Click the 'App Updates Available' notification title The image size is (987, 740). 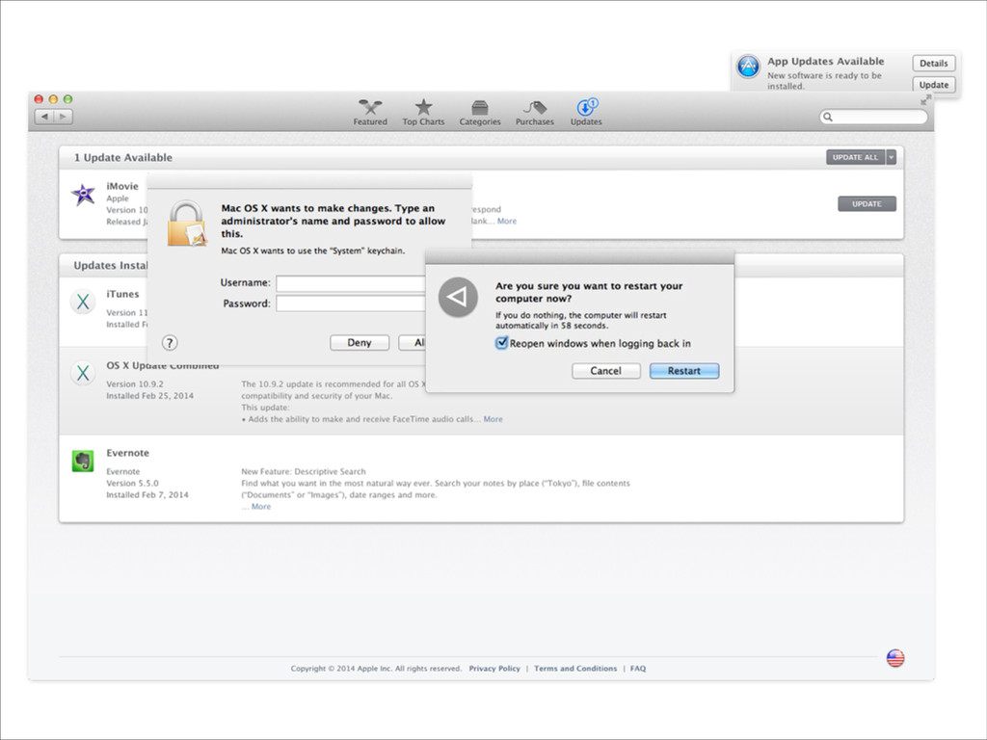825,61
